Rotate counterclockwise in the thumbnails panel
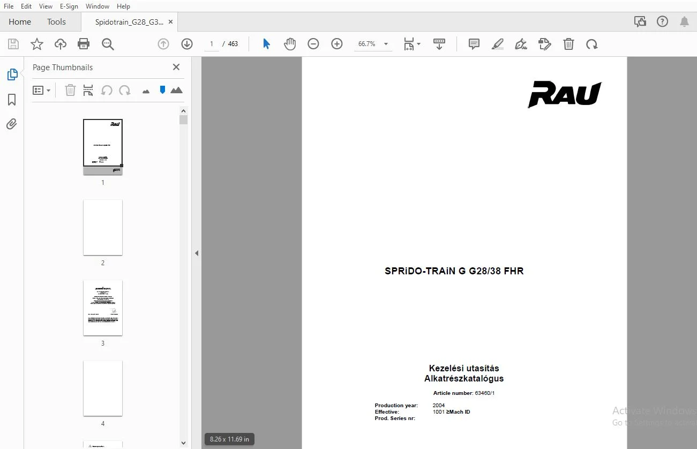The height and width of the screenshot is (449, 697). coord(107,91)
